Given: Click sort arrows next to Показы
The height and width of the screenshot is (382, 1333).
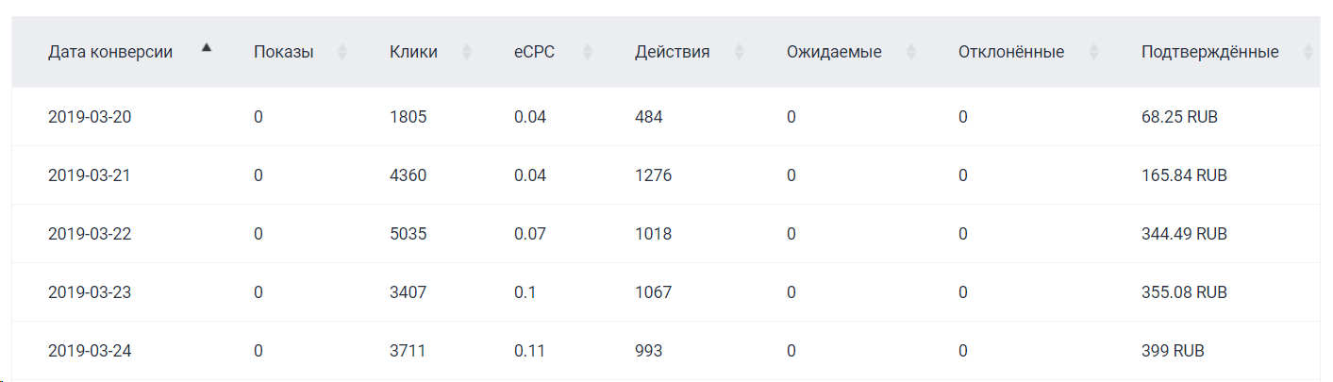Looking at the screenshot, I should coord(342,52).
